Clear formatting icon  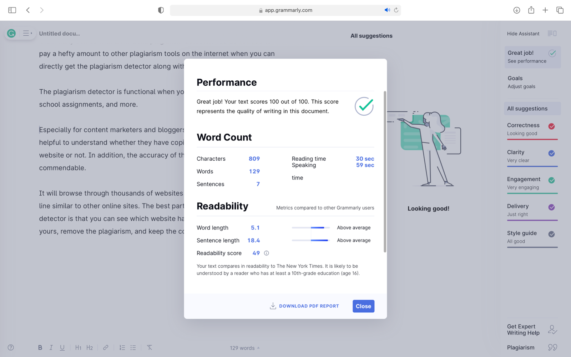[150, 348]
